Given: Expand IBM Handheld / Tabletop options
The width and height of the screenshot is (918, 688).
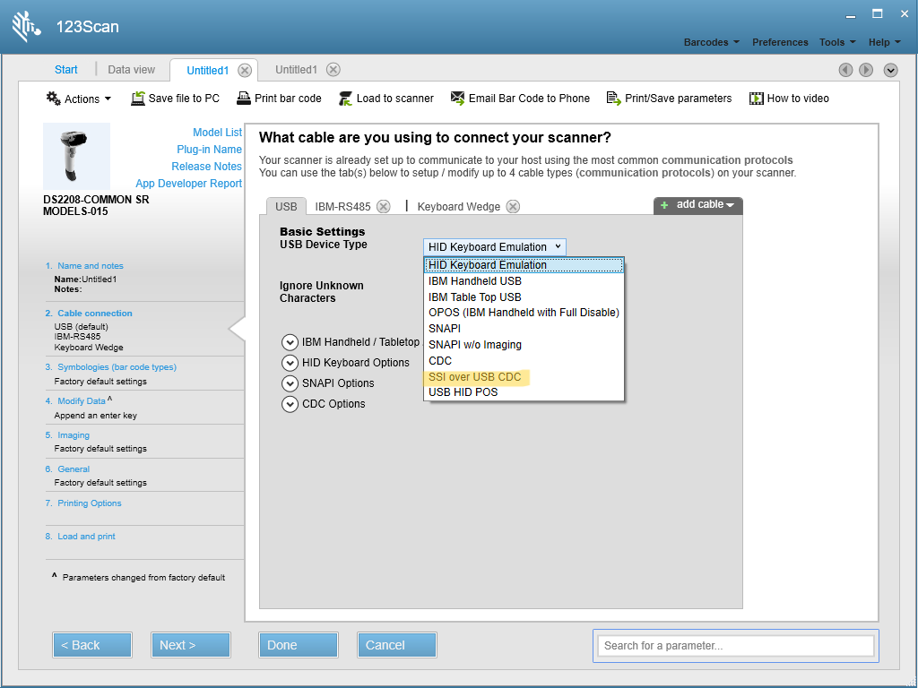Looking at the screenshot, I should click(x=290, y=342).
